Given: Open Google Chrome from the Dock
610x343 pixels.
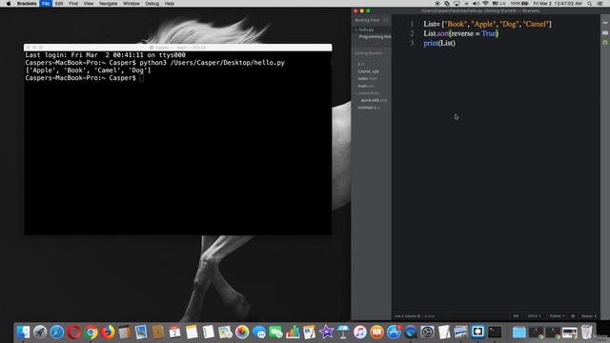Looking at the screenshot, I should [91, 333].
